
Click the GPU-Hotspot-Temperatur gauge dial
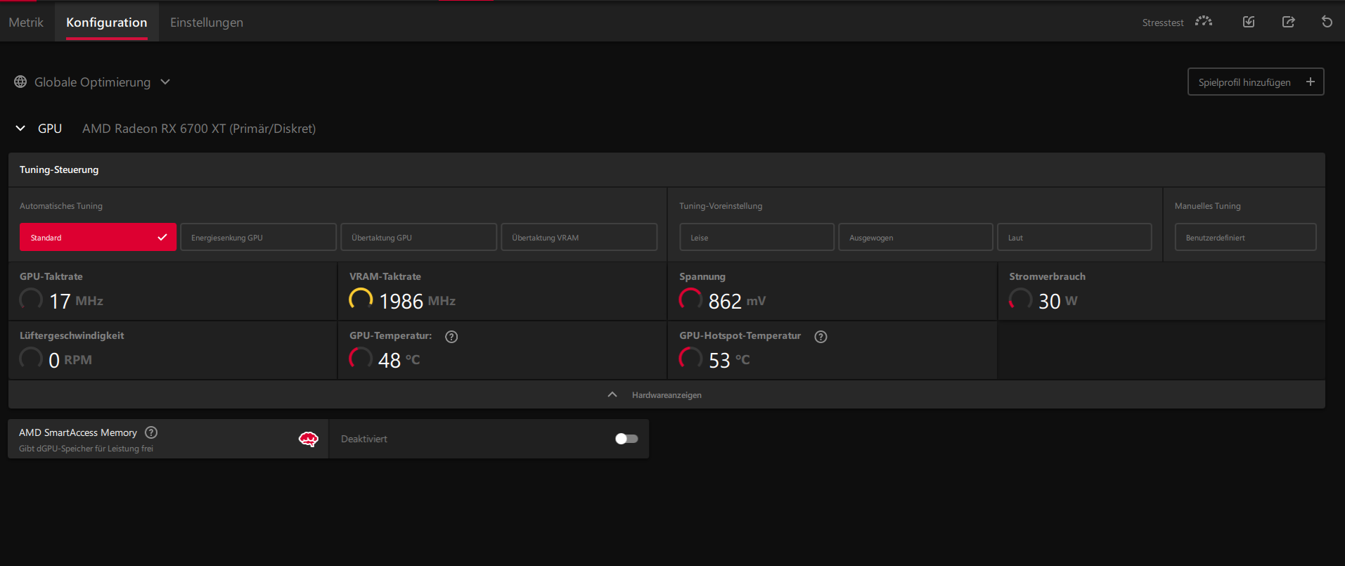pyautogui.click(x=690, y=359)
